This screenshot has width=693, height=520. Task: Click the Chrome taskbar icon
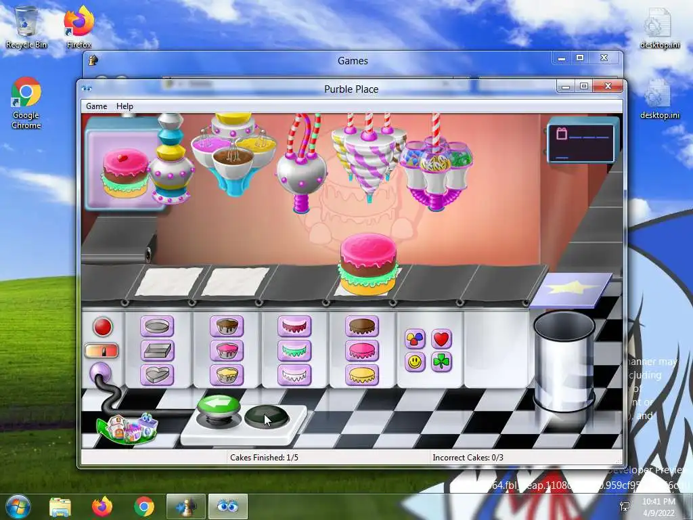coord(144,507)
